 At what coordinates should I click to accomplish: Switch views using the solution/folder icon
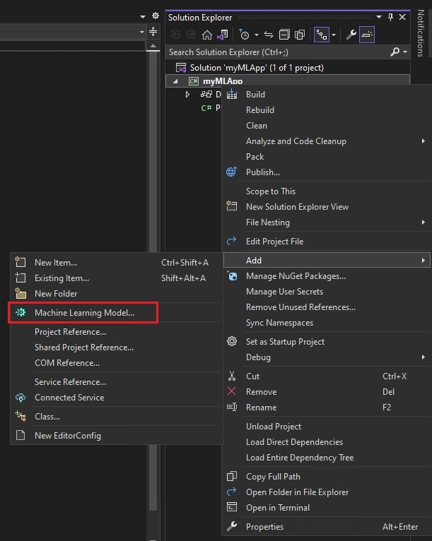(x=223, y=35)
